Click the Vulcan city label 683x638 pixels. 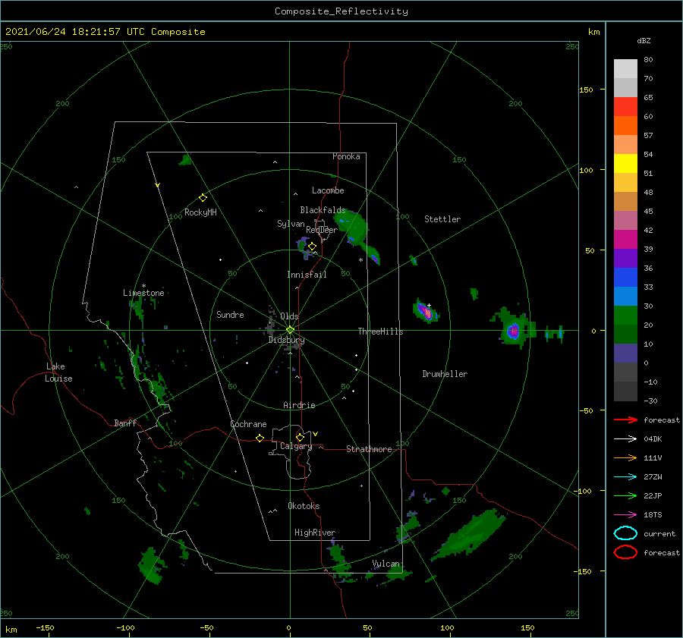[386, 564]
